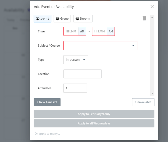
Task: Add a new timeslot
Action: pos(47,102)
